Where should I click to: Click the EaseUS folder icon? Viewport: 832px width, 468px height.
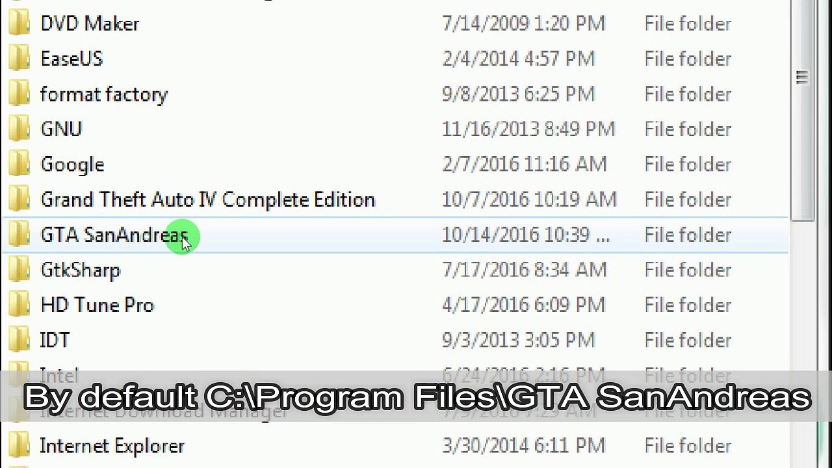tap(19, 58)
